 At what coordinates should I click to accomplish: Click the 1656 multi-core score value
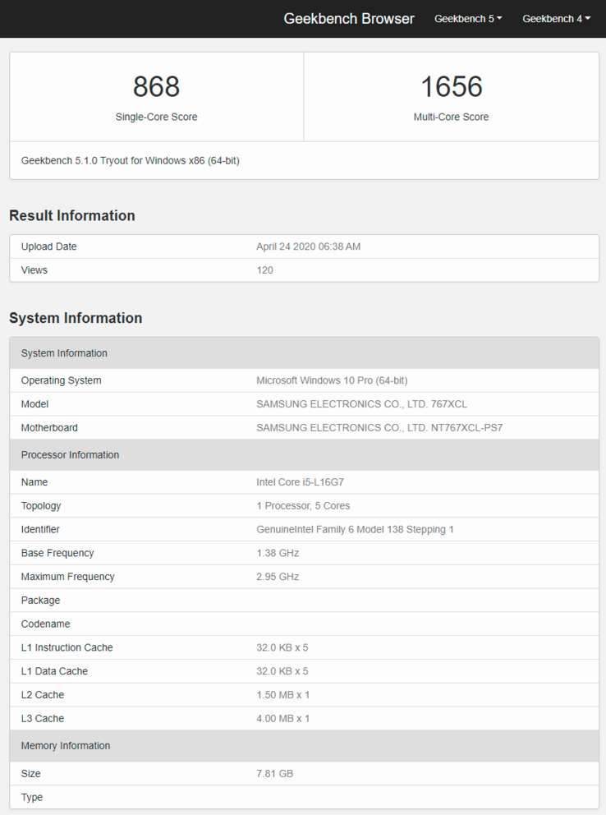pyautogui.click(x=451, y=86)
